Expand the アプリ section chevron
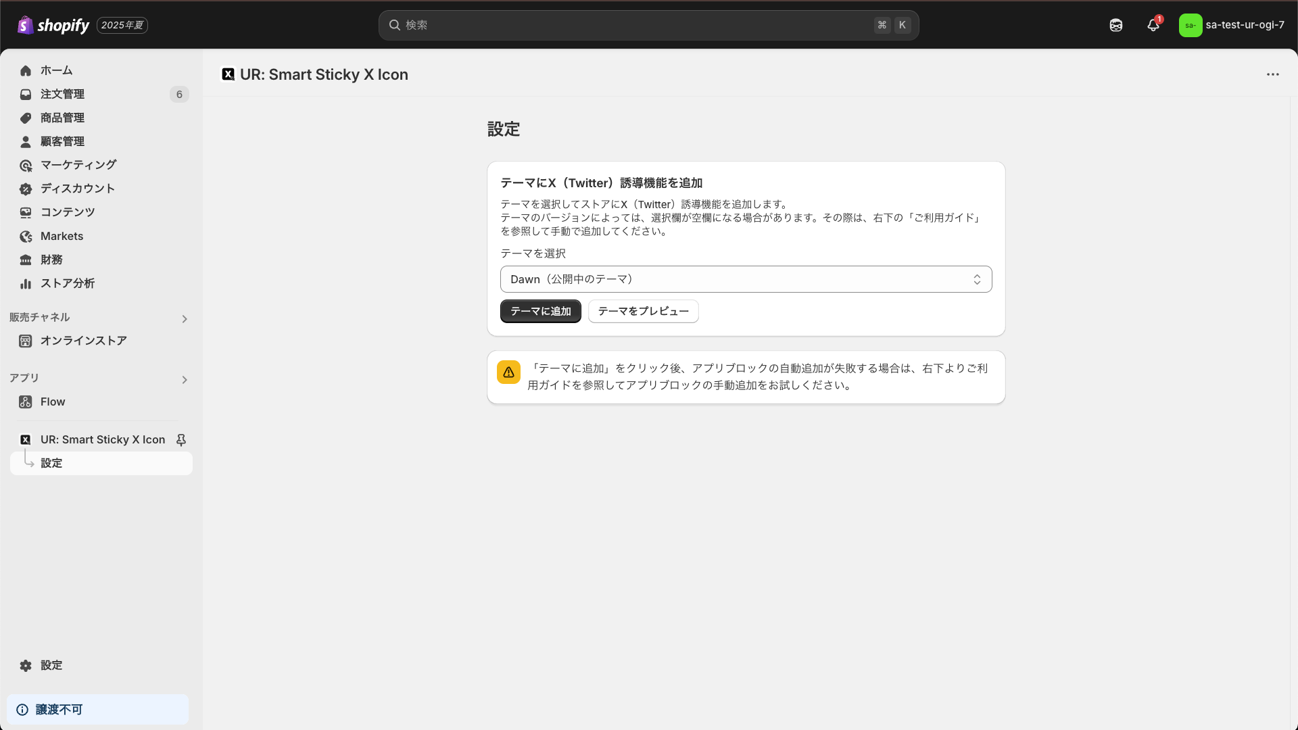This screenshot has height=730, width=1298. click(185, 380)
